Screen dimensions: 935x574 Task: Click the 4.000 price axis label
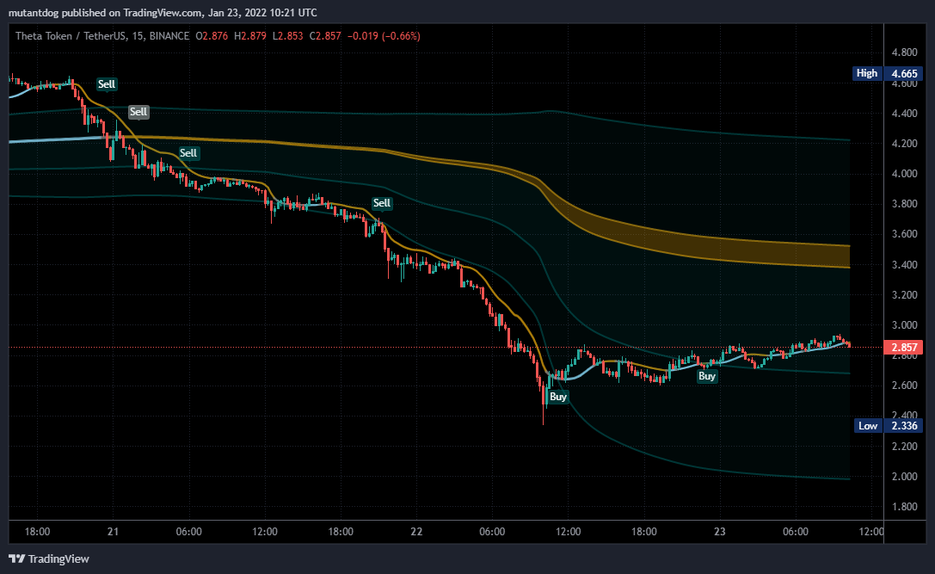pos(904,174)
